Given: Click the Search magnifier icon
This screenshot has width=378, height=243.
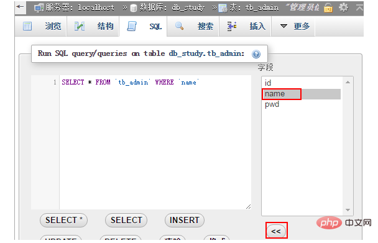Looking at the screenshot, I should [x=179, y=26].
